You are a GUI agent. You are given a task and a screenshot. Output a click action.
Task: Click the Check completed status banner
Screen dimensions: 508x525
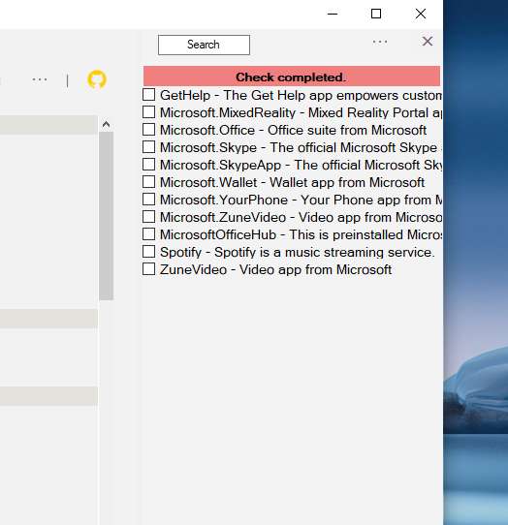(292, 77)
